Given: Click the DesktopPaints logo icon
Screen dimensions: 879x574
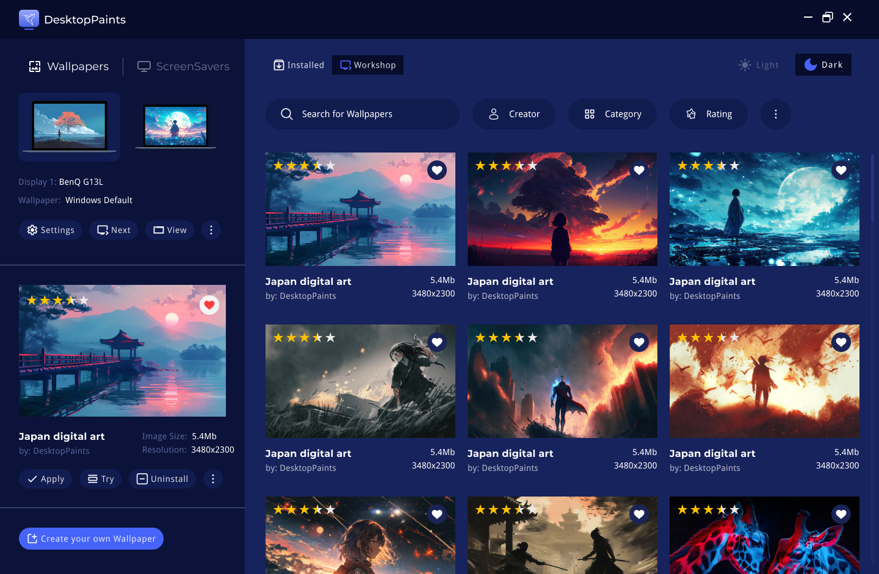Looking at the screenshot, I should pyautogui.click(x=29, y=20).
